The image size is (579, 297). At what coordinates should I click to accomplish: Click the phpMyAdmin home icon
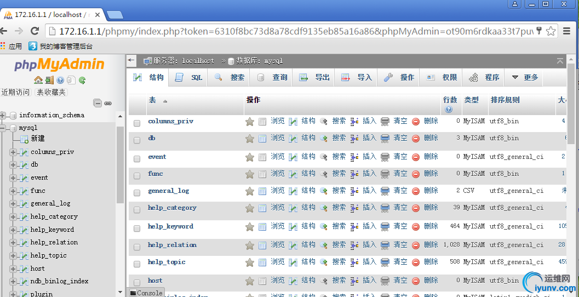pyautogui.click(x=38, y=80)
